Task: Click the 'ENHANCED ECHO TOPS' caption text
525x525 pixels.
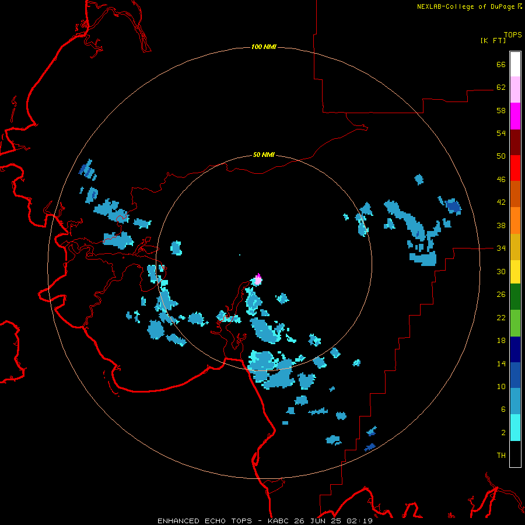Action: [205, 521]
